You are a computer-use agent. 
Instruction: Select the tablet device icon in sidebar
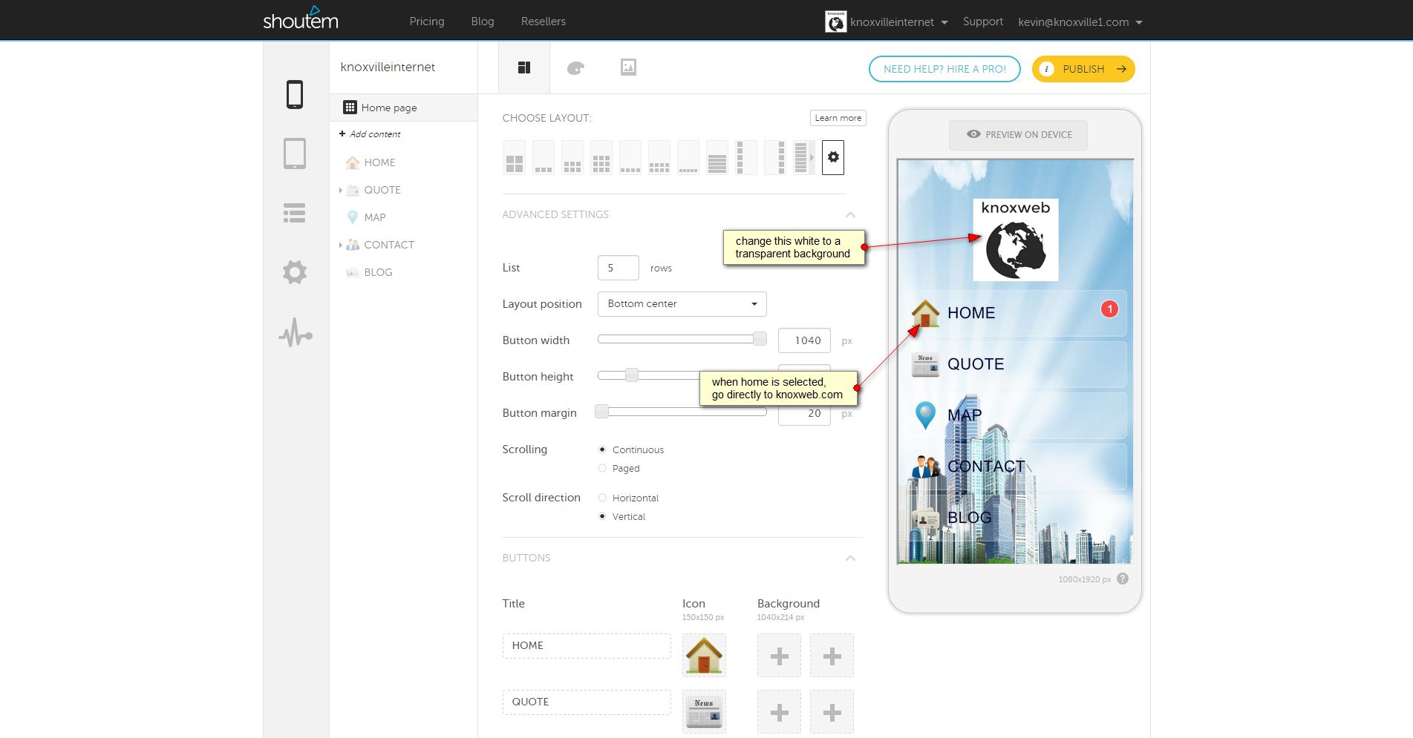click(295, 154)
